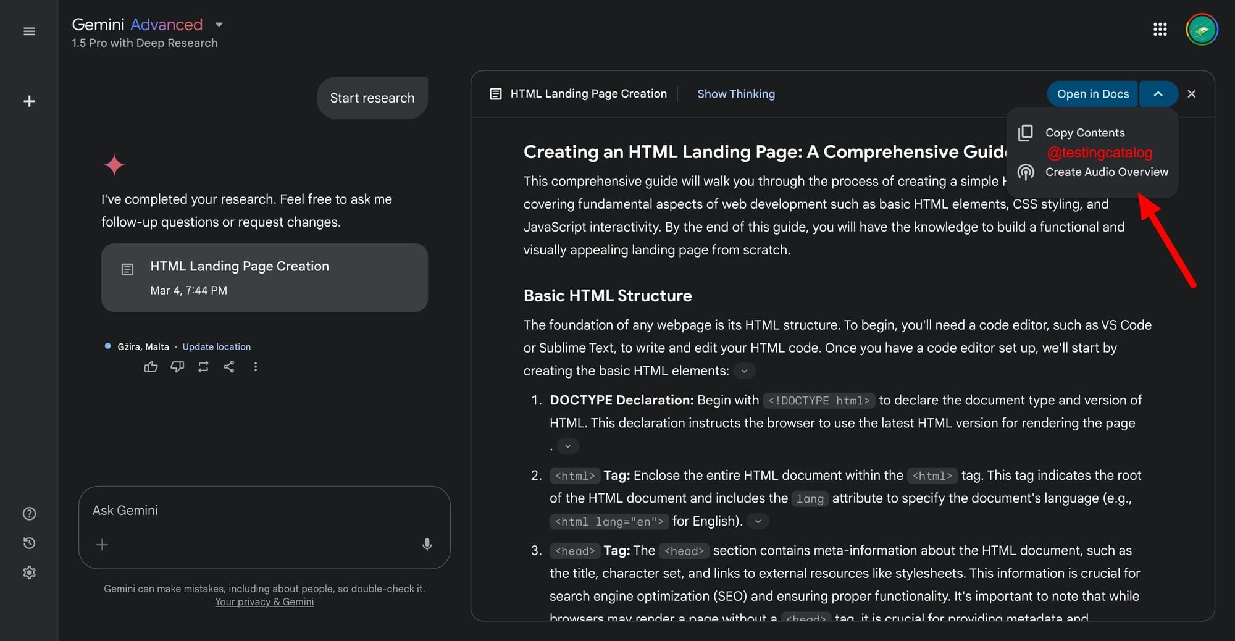Close the research report panel
The height and width of the screenshot is (641, 1235).
coord(1192,94)
